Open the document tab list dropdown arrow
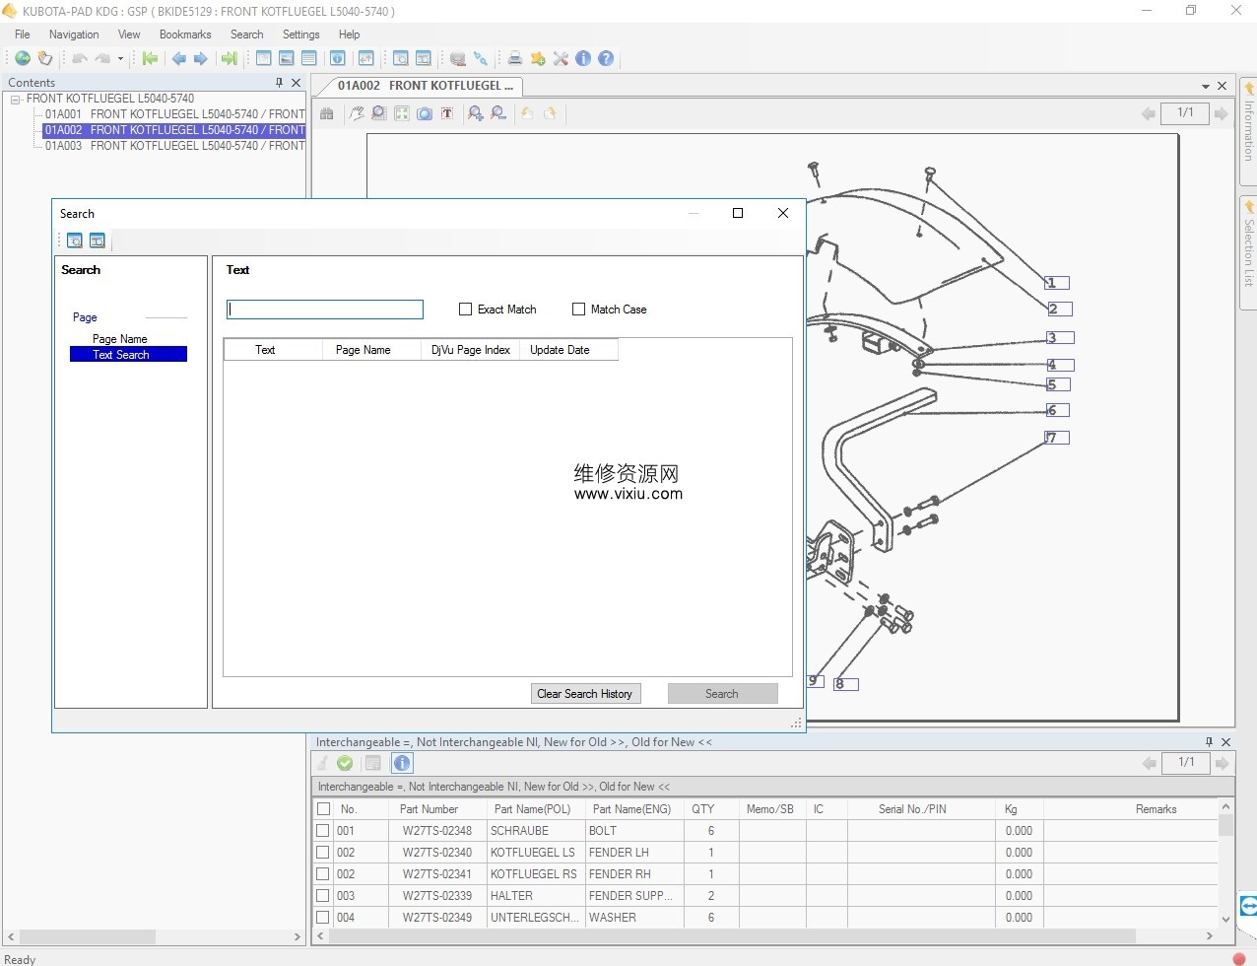 (1205, 87)
